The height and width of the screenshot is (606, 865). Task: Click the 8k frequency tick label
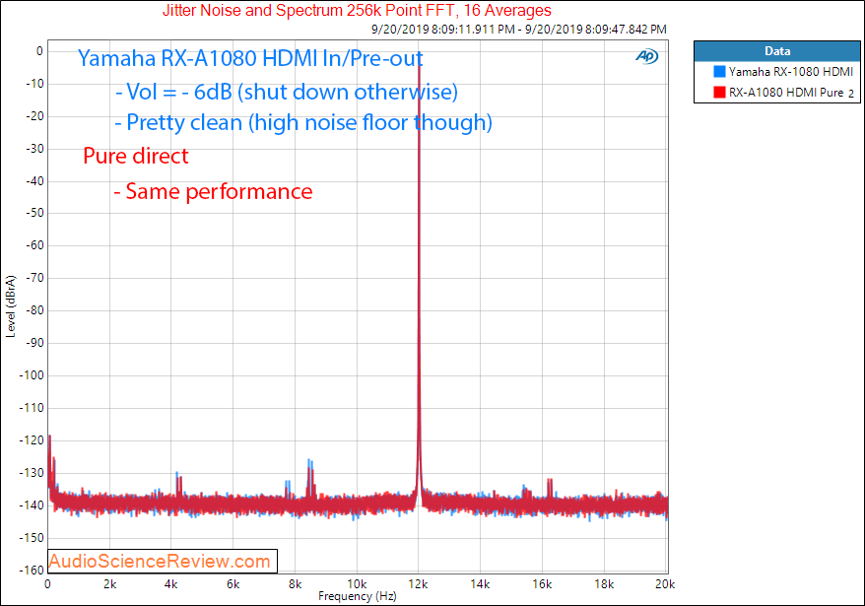(296, 584)
